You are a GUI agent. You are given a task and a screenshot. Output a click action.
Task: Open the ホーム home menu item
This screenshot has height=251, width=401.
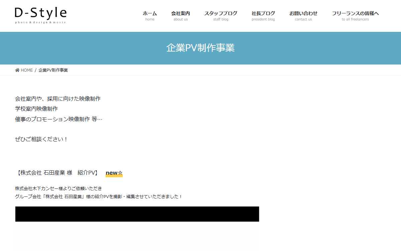(x=150, y=16)
